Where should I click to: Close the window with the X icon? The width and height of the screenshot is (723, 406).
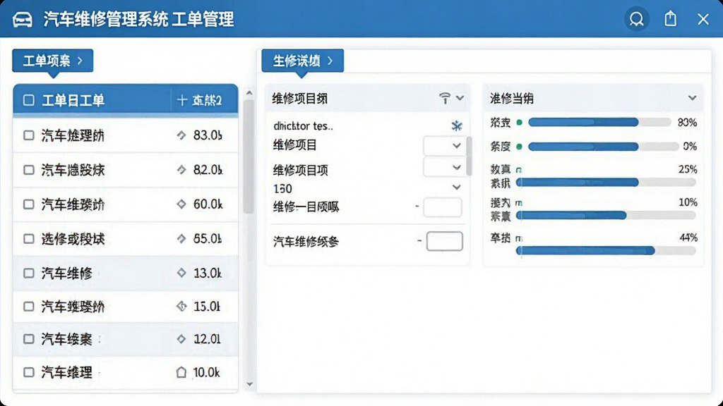(703, 19)
